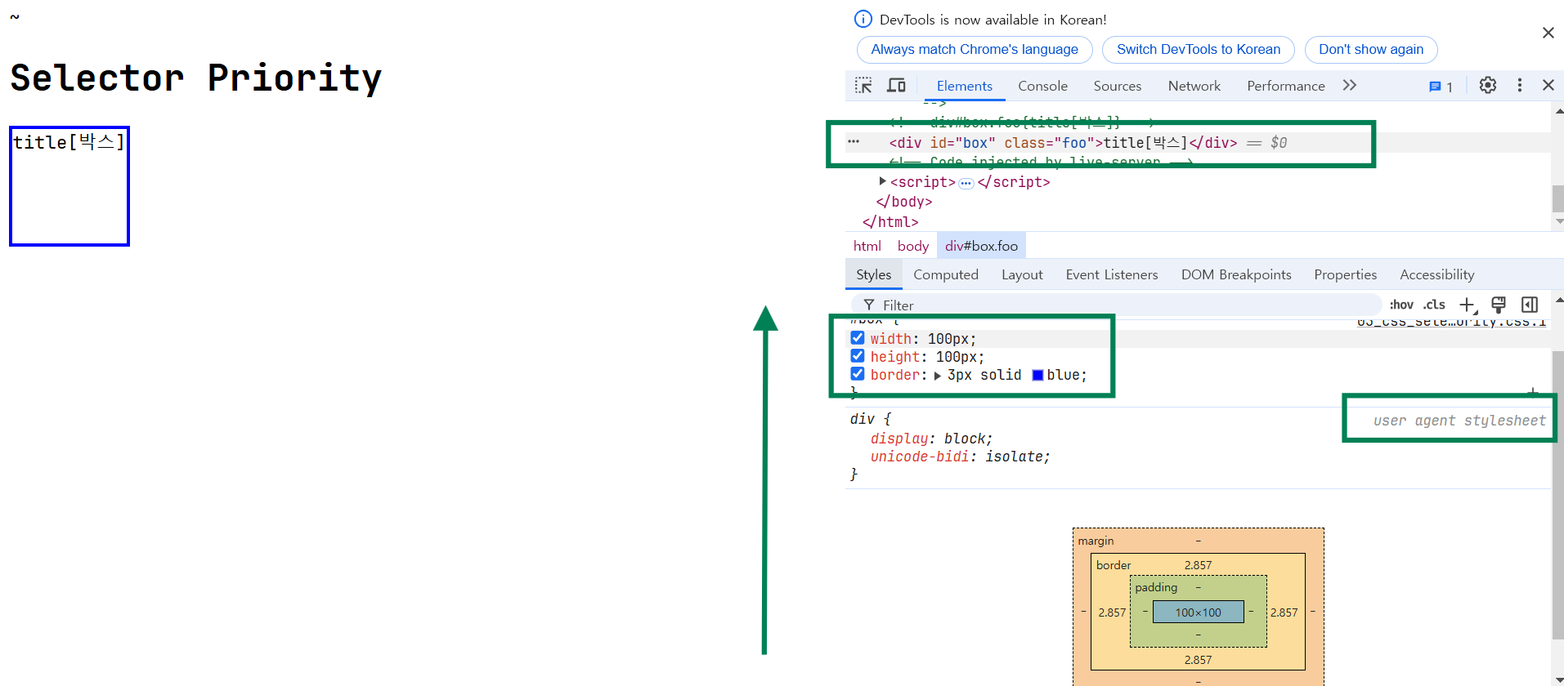
Task: Select the closing </body> tag row
Action: coord(903,202)
